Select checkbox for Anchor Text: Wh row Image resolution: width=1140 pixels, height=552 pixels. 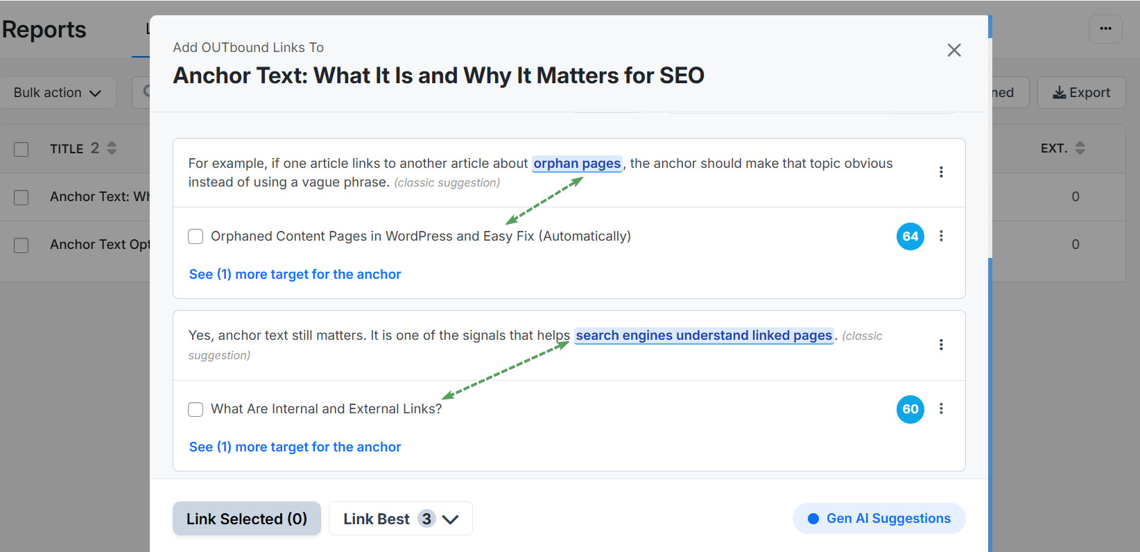click(x=21, y=197)
